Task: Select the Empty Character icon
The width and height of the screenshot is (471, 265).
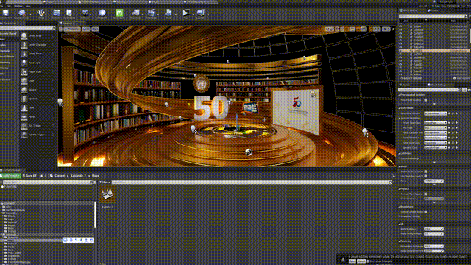Action: tap(24, 45)
